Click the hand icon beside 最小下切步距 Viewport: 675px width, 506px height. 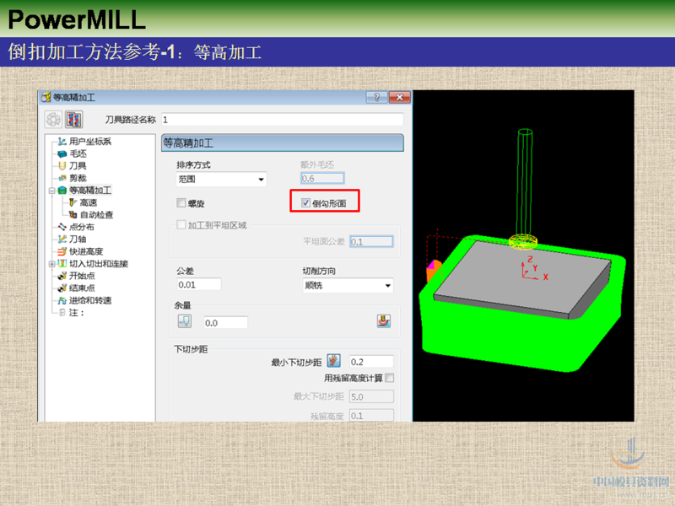[333, 361]
